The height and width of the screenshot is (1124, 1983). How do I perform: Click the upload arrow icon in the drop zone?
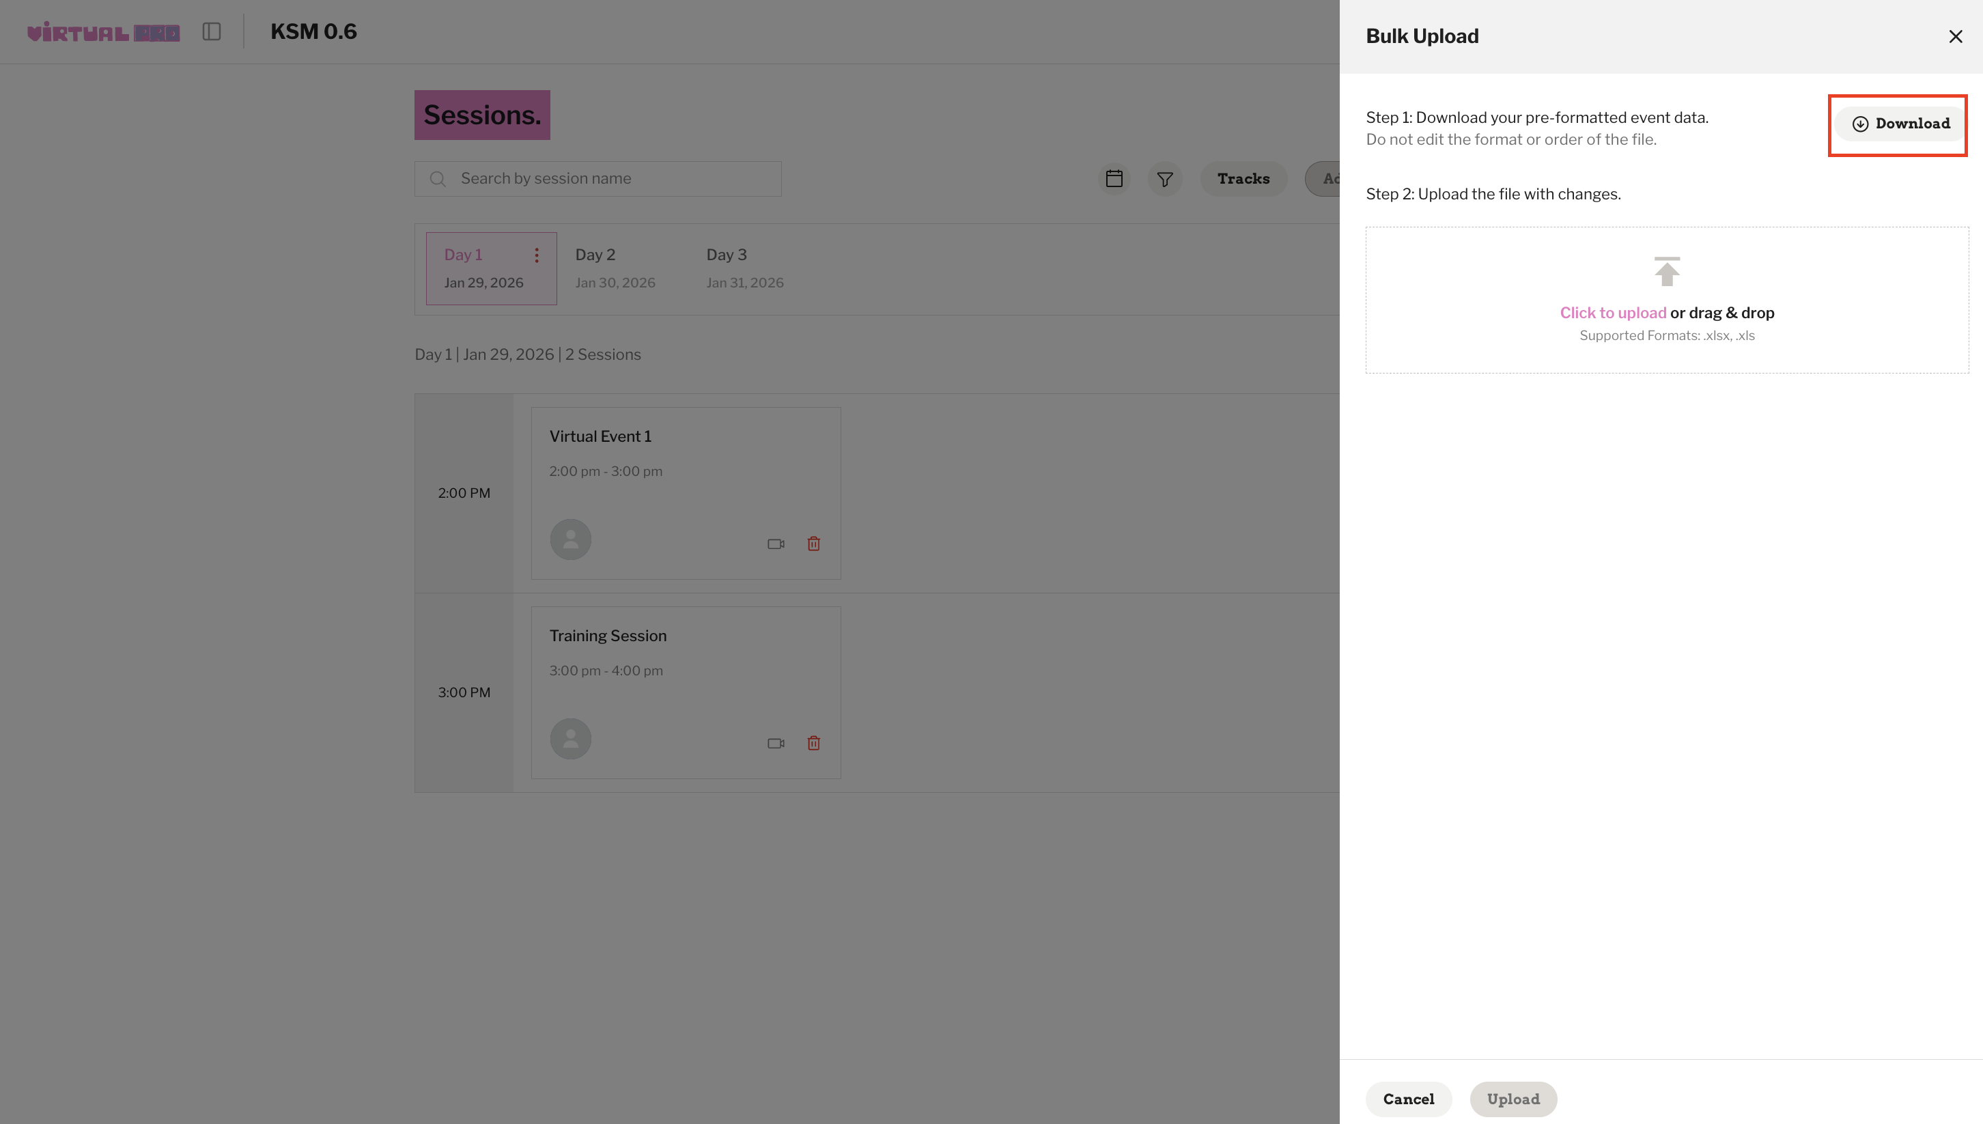tap(1667, 271)
